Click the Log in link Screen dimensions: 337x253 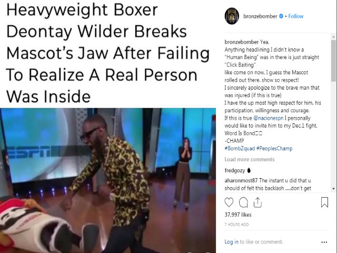(232, 242)
